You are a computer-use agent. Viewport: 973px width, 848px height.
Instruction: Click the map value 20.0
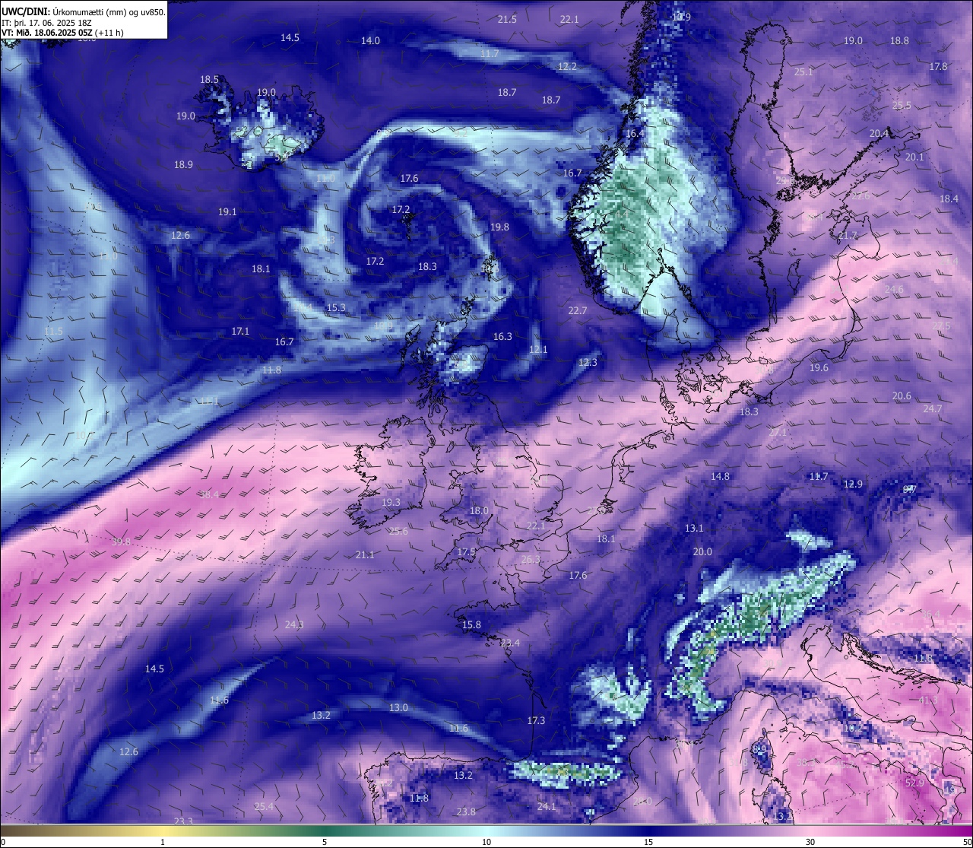click(702, 552)
